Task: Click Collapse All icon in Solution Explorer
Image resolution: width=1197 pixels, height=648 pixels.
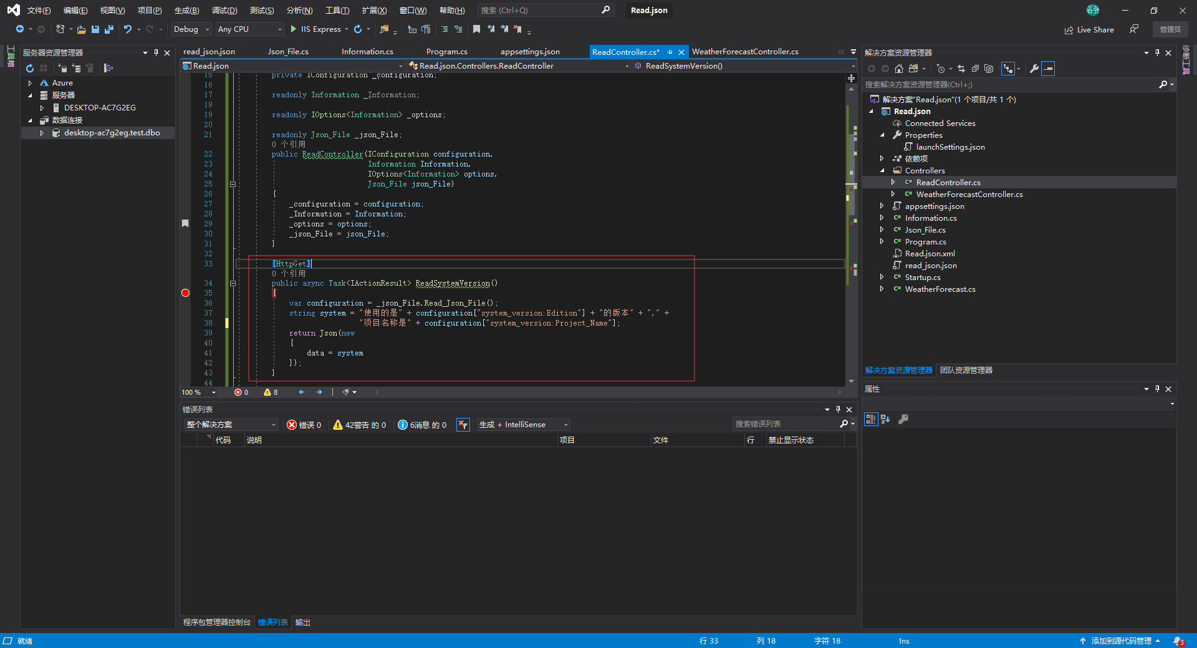Action: click(x=975, y=69)
